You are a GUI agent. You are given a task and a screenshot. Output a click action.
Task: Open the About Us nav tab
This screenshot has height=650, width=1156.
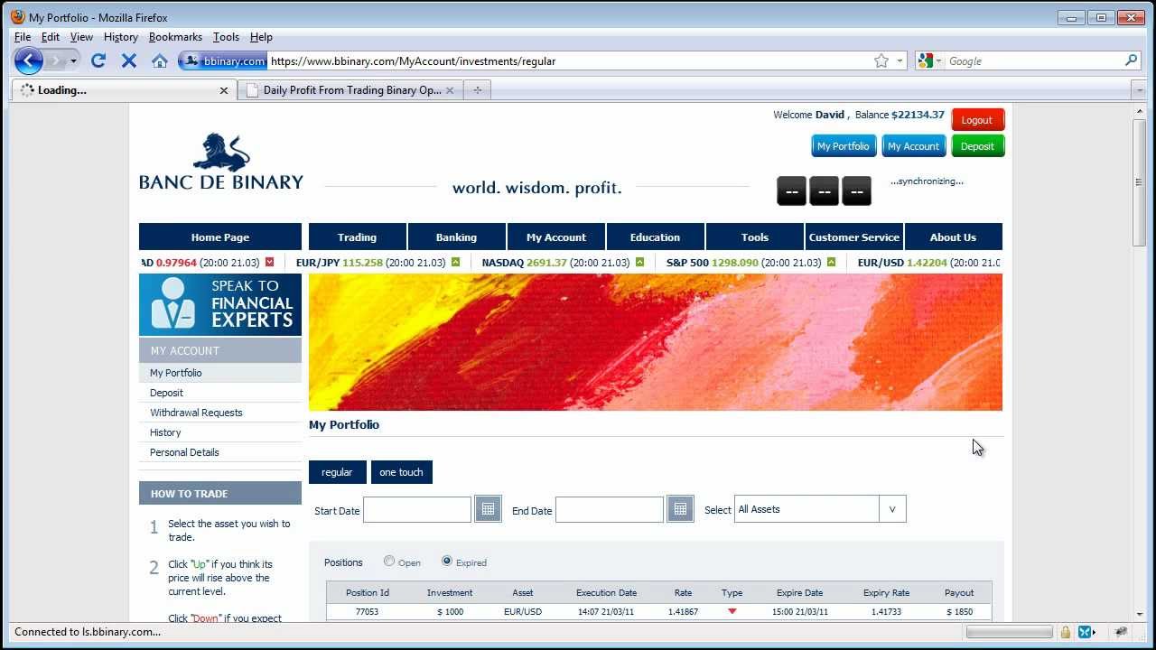[953, 237]
